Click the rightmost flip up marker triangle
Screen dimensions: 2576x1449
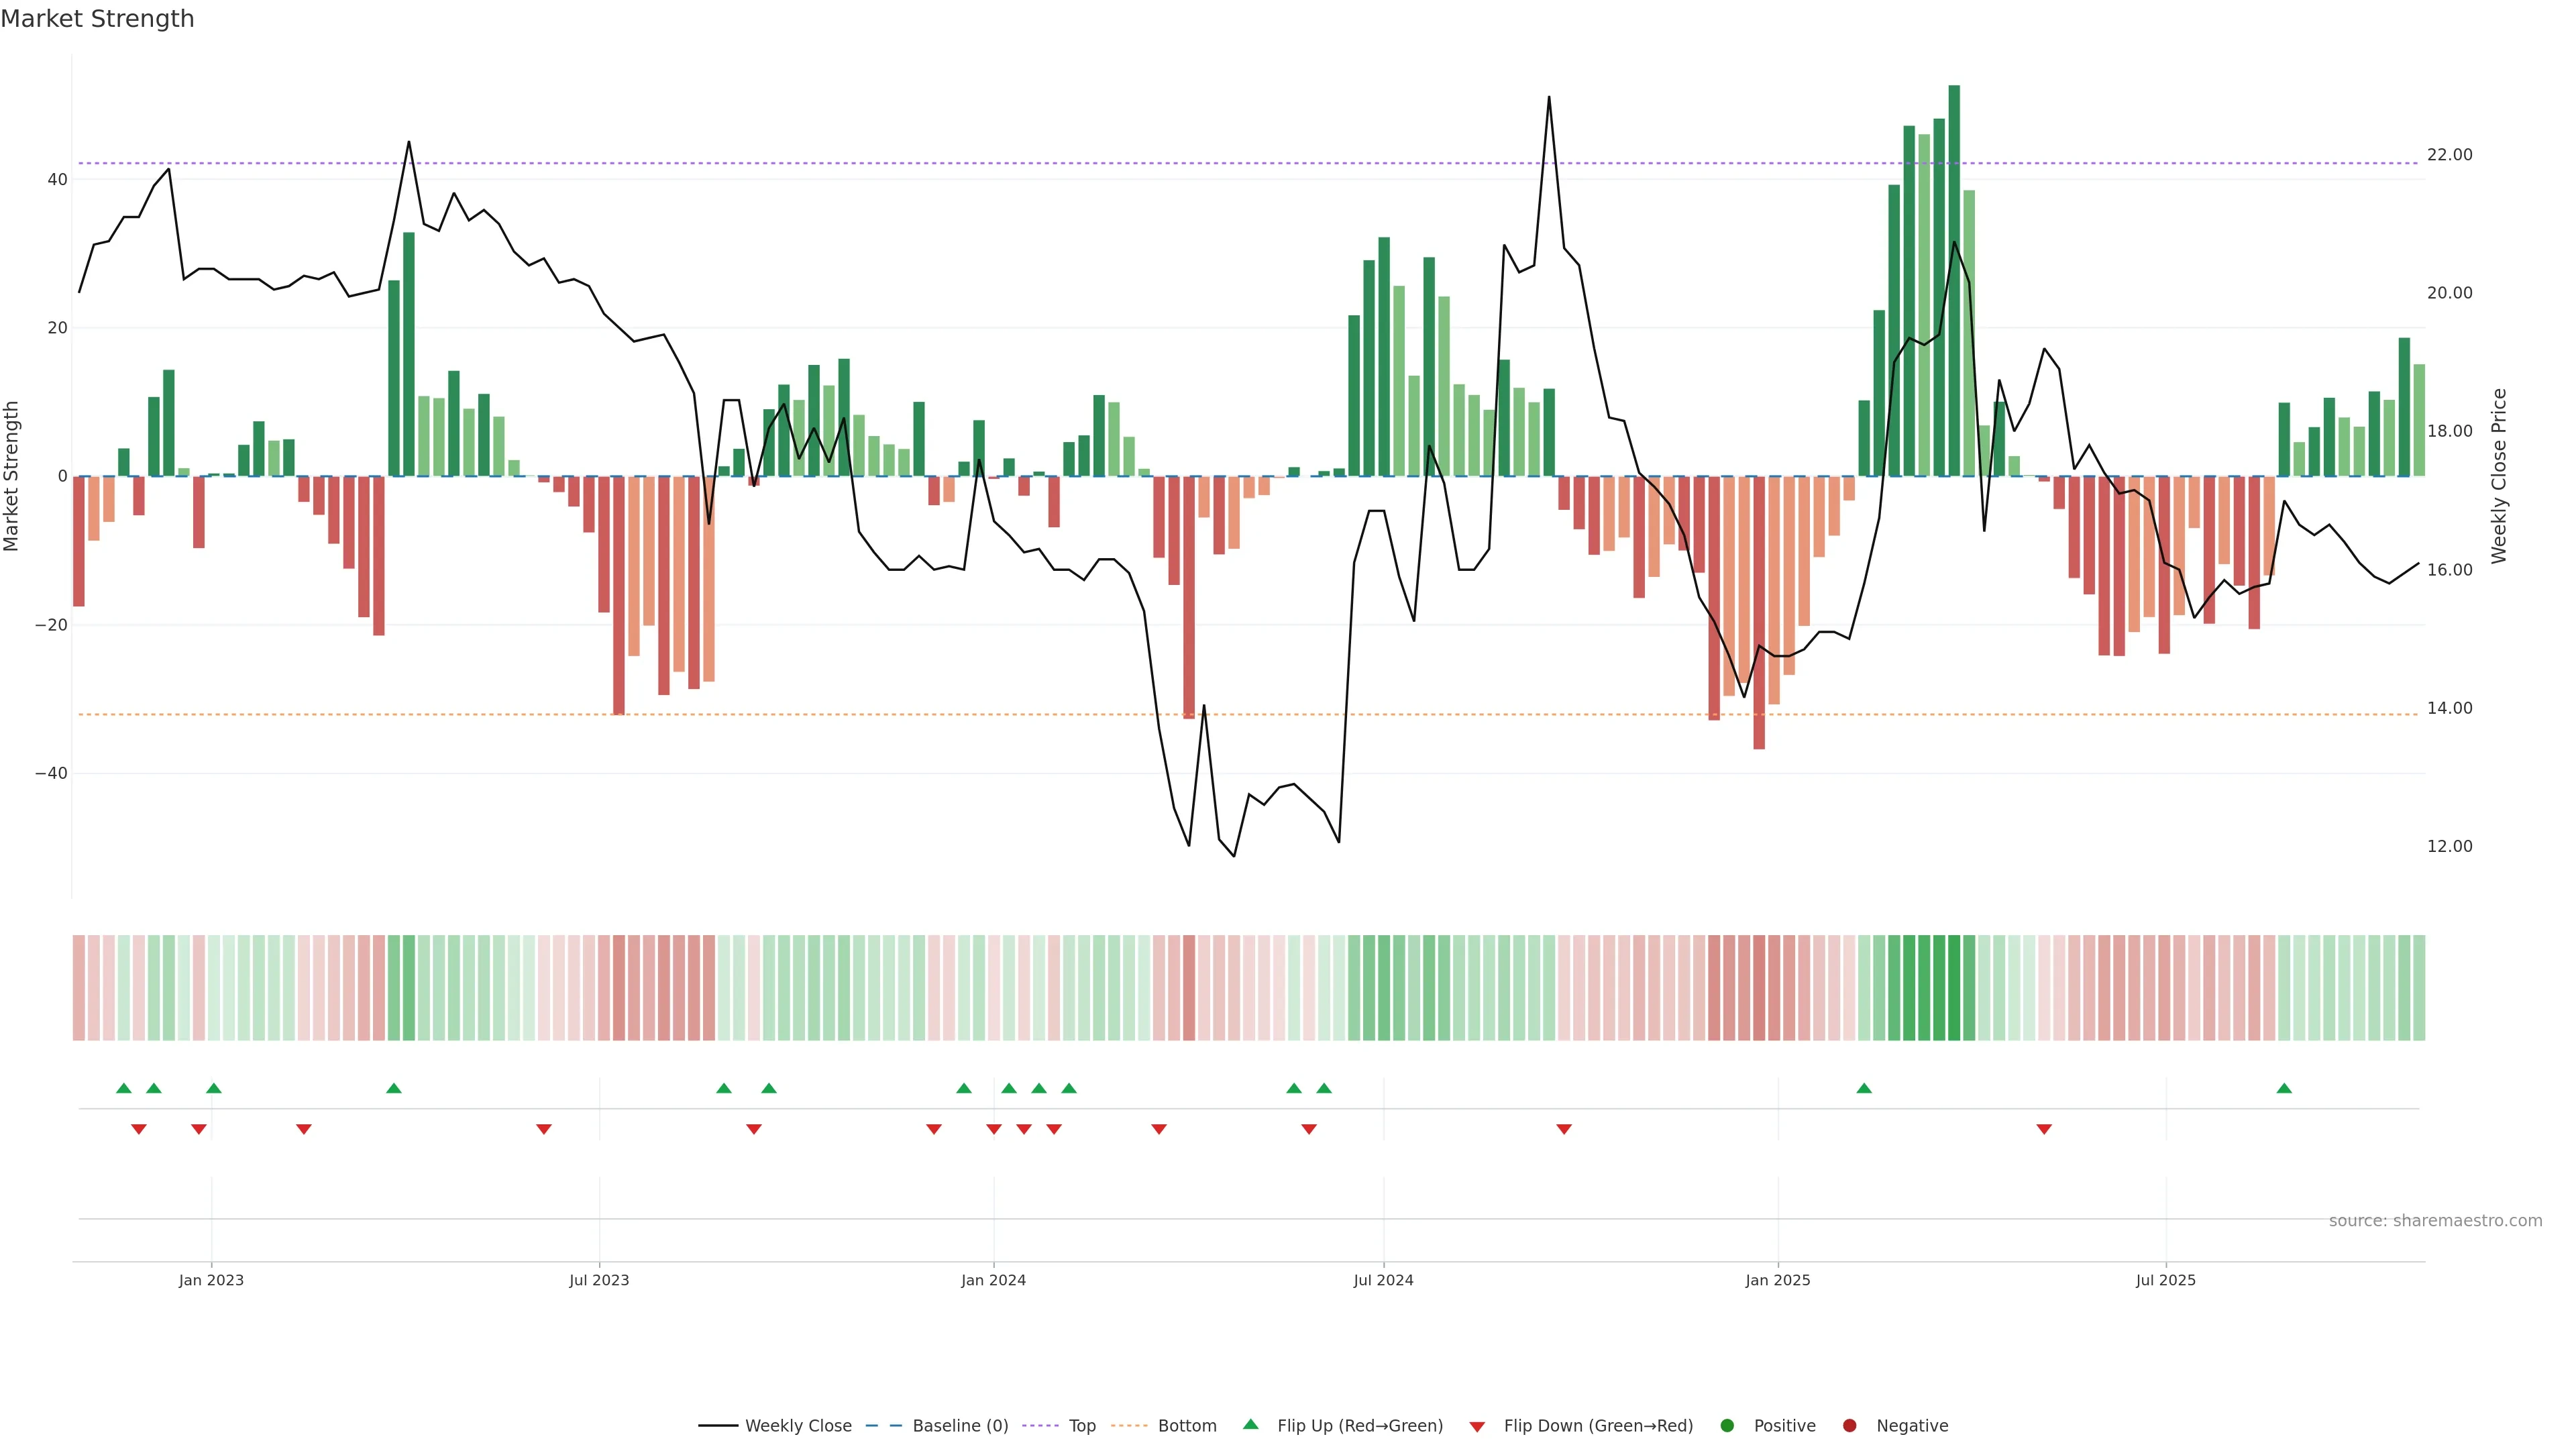point(2284,1088)
